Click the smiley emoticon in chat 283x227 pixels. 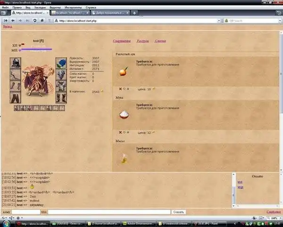pyautogui.click(x=32, y=187)
